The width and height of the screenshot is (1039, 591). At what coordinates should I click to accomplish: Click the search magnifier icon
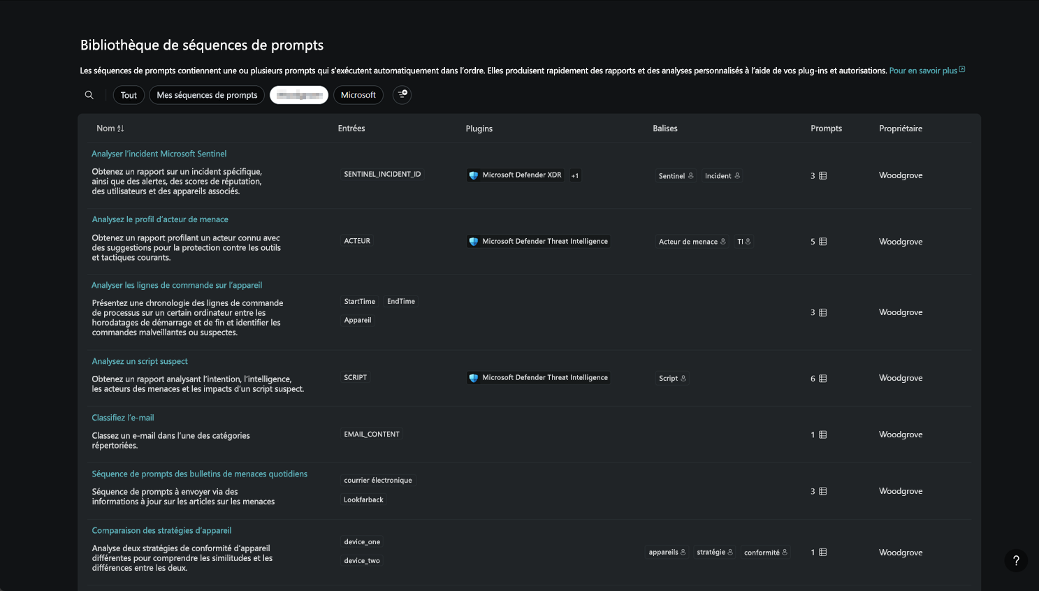pos(89,95)
